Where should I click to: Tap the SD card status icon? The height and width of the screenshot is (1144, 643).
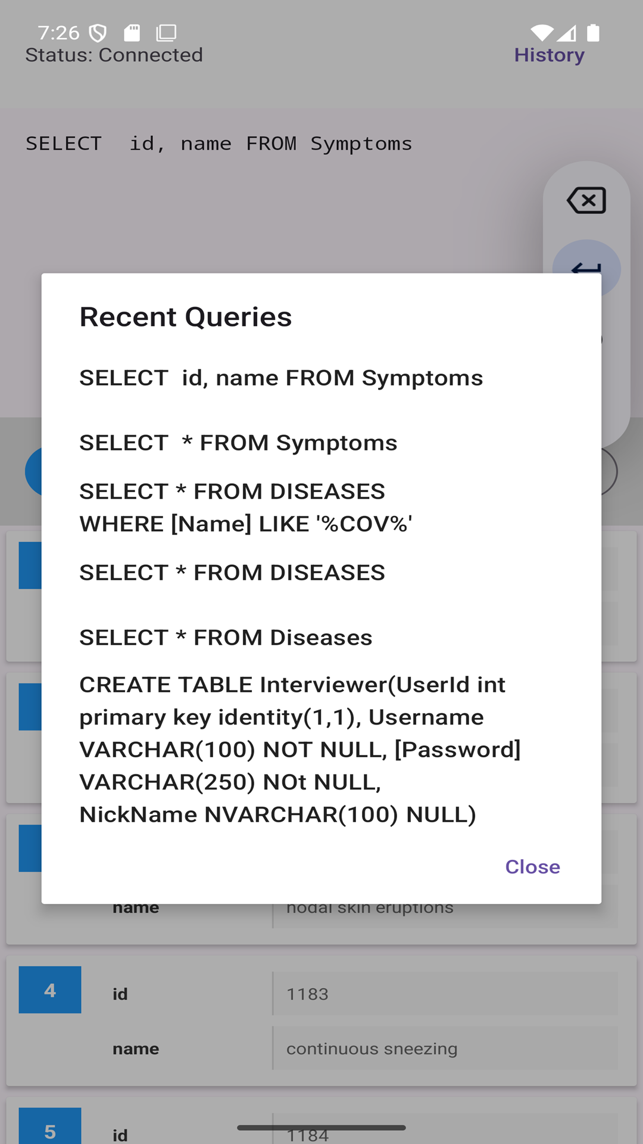click(x=132, y=33)
